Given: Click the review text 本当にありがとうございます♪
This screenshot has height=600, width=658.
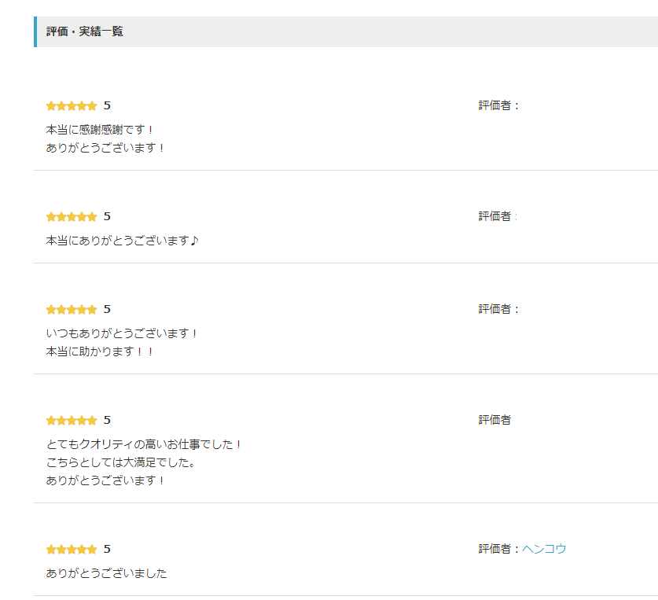Looking at the screenshot, I should 123,240.
